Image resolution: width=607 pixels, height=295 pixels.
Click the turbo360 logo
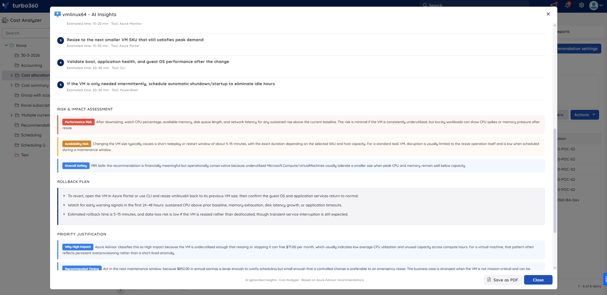point(20,5)
